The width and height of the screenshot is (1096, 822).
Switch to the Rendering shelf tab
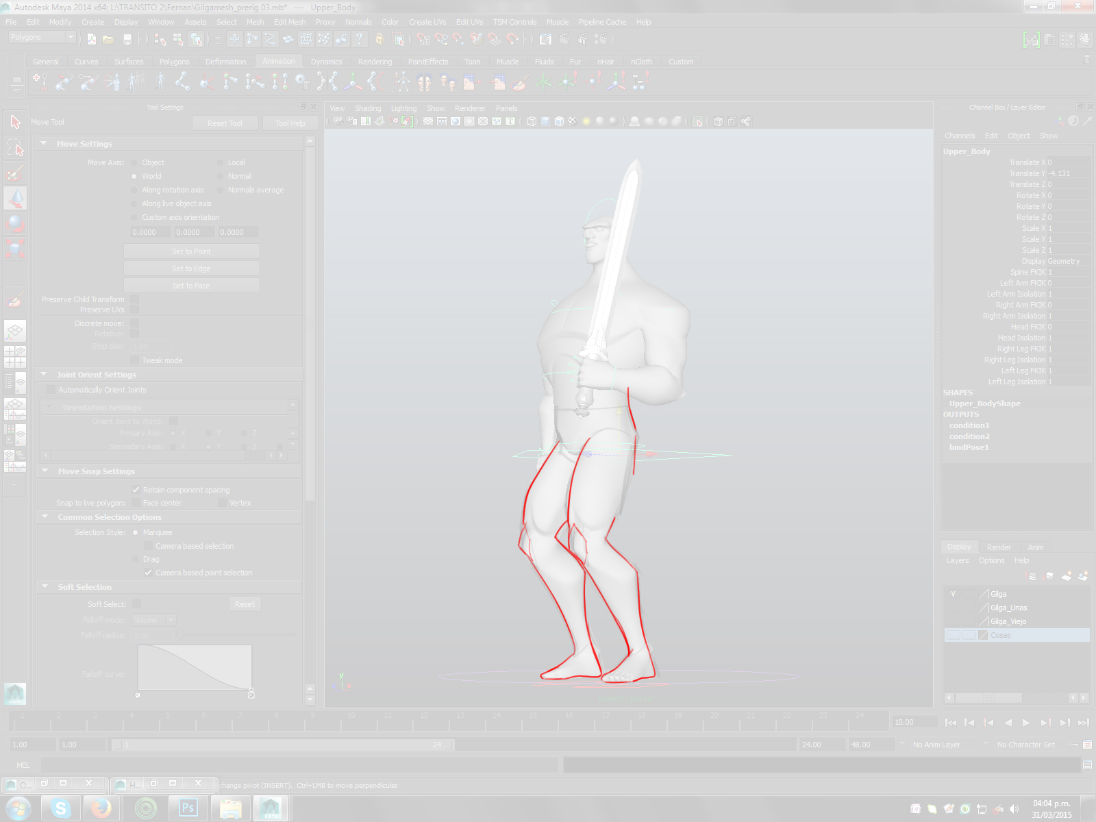[375, 62]
